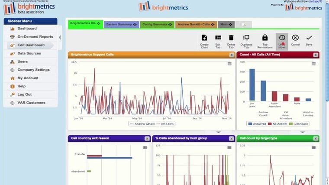The image size is (329, 185).
Task: Click move handle on System Summary tab
Action: 135,25
